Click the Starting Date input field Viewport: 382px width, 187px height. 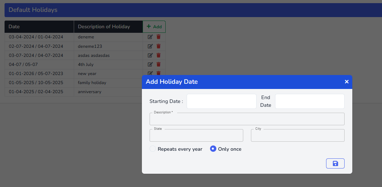[x=221, y=101]
